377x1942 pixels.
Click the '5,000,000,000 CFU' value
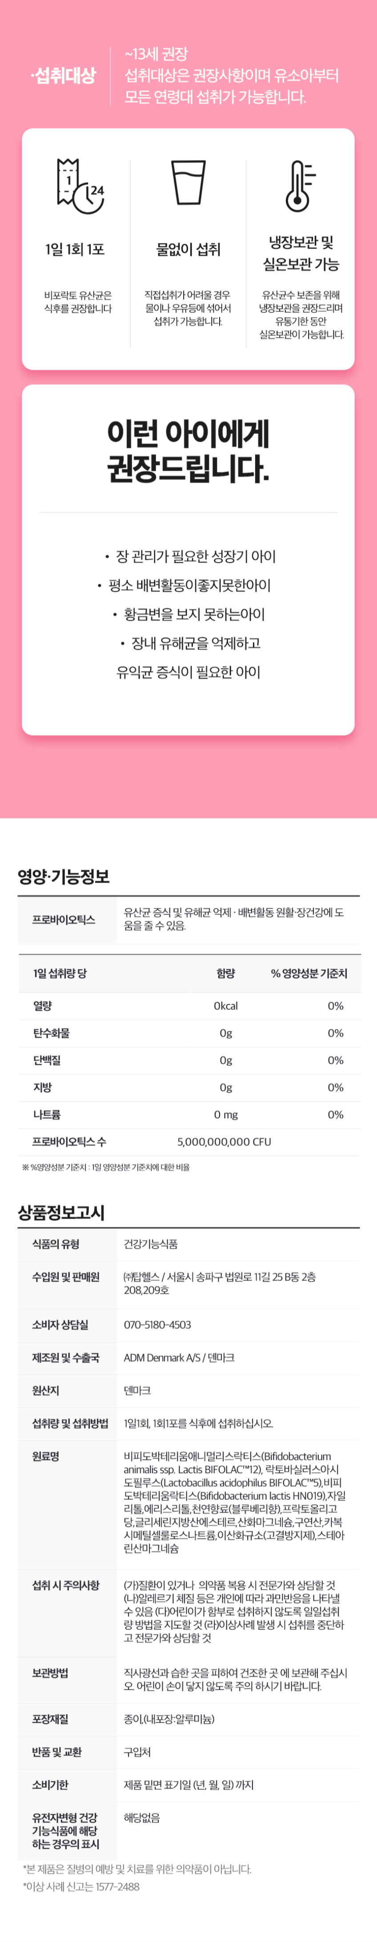coord(224,1141)
